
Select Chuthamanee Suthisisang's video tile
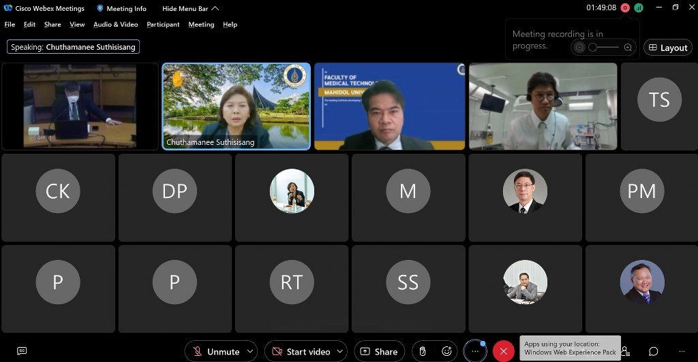pyautogui.click(x=237, y=106)
